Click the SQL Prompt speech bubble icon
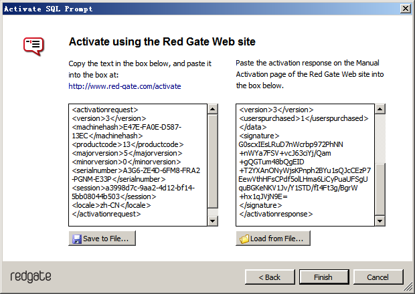The height and width of the screenshot is (294, 415). click(x=33, y=46)
